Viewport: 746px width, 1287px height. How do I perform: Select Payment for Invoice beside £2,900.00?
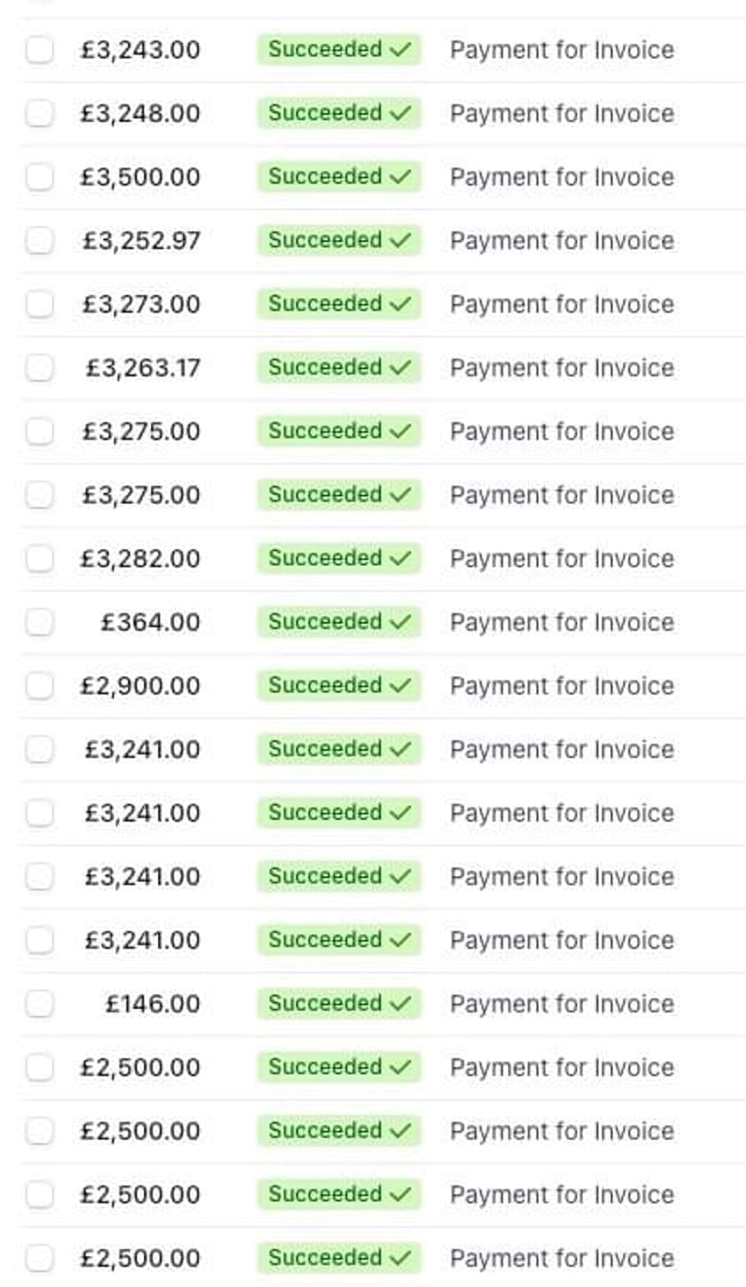point(561,686)
